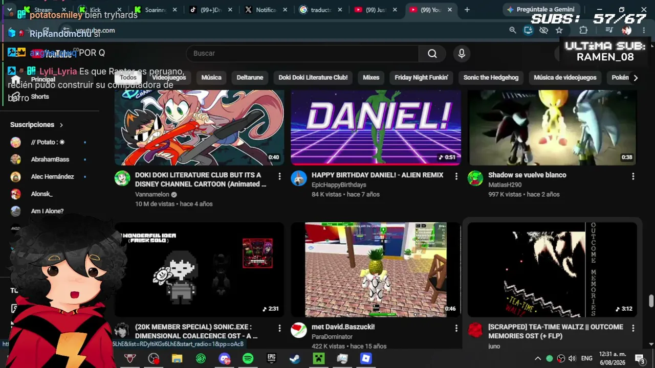Open Steam from the taskbar
655x368 pixels.
(x=295, y=359)
